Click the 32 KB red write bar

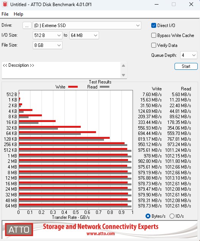click(x=50, y=127)
